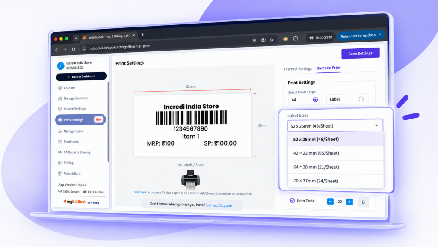Increase Item Code font size with plus
The image size is (438, 247).
tap(349, 202)
